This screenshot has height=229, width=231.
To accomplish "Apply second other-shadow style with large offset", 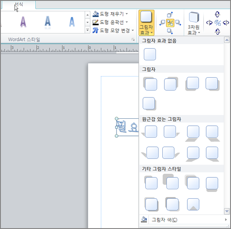I will (171, 182).
